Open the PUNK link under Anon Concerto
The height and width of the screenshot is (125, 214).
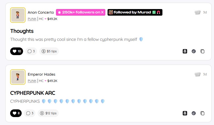[32, 19]
